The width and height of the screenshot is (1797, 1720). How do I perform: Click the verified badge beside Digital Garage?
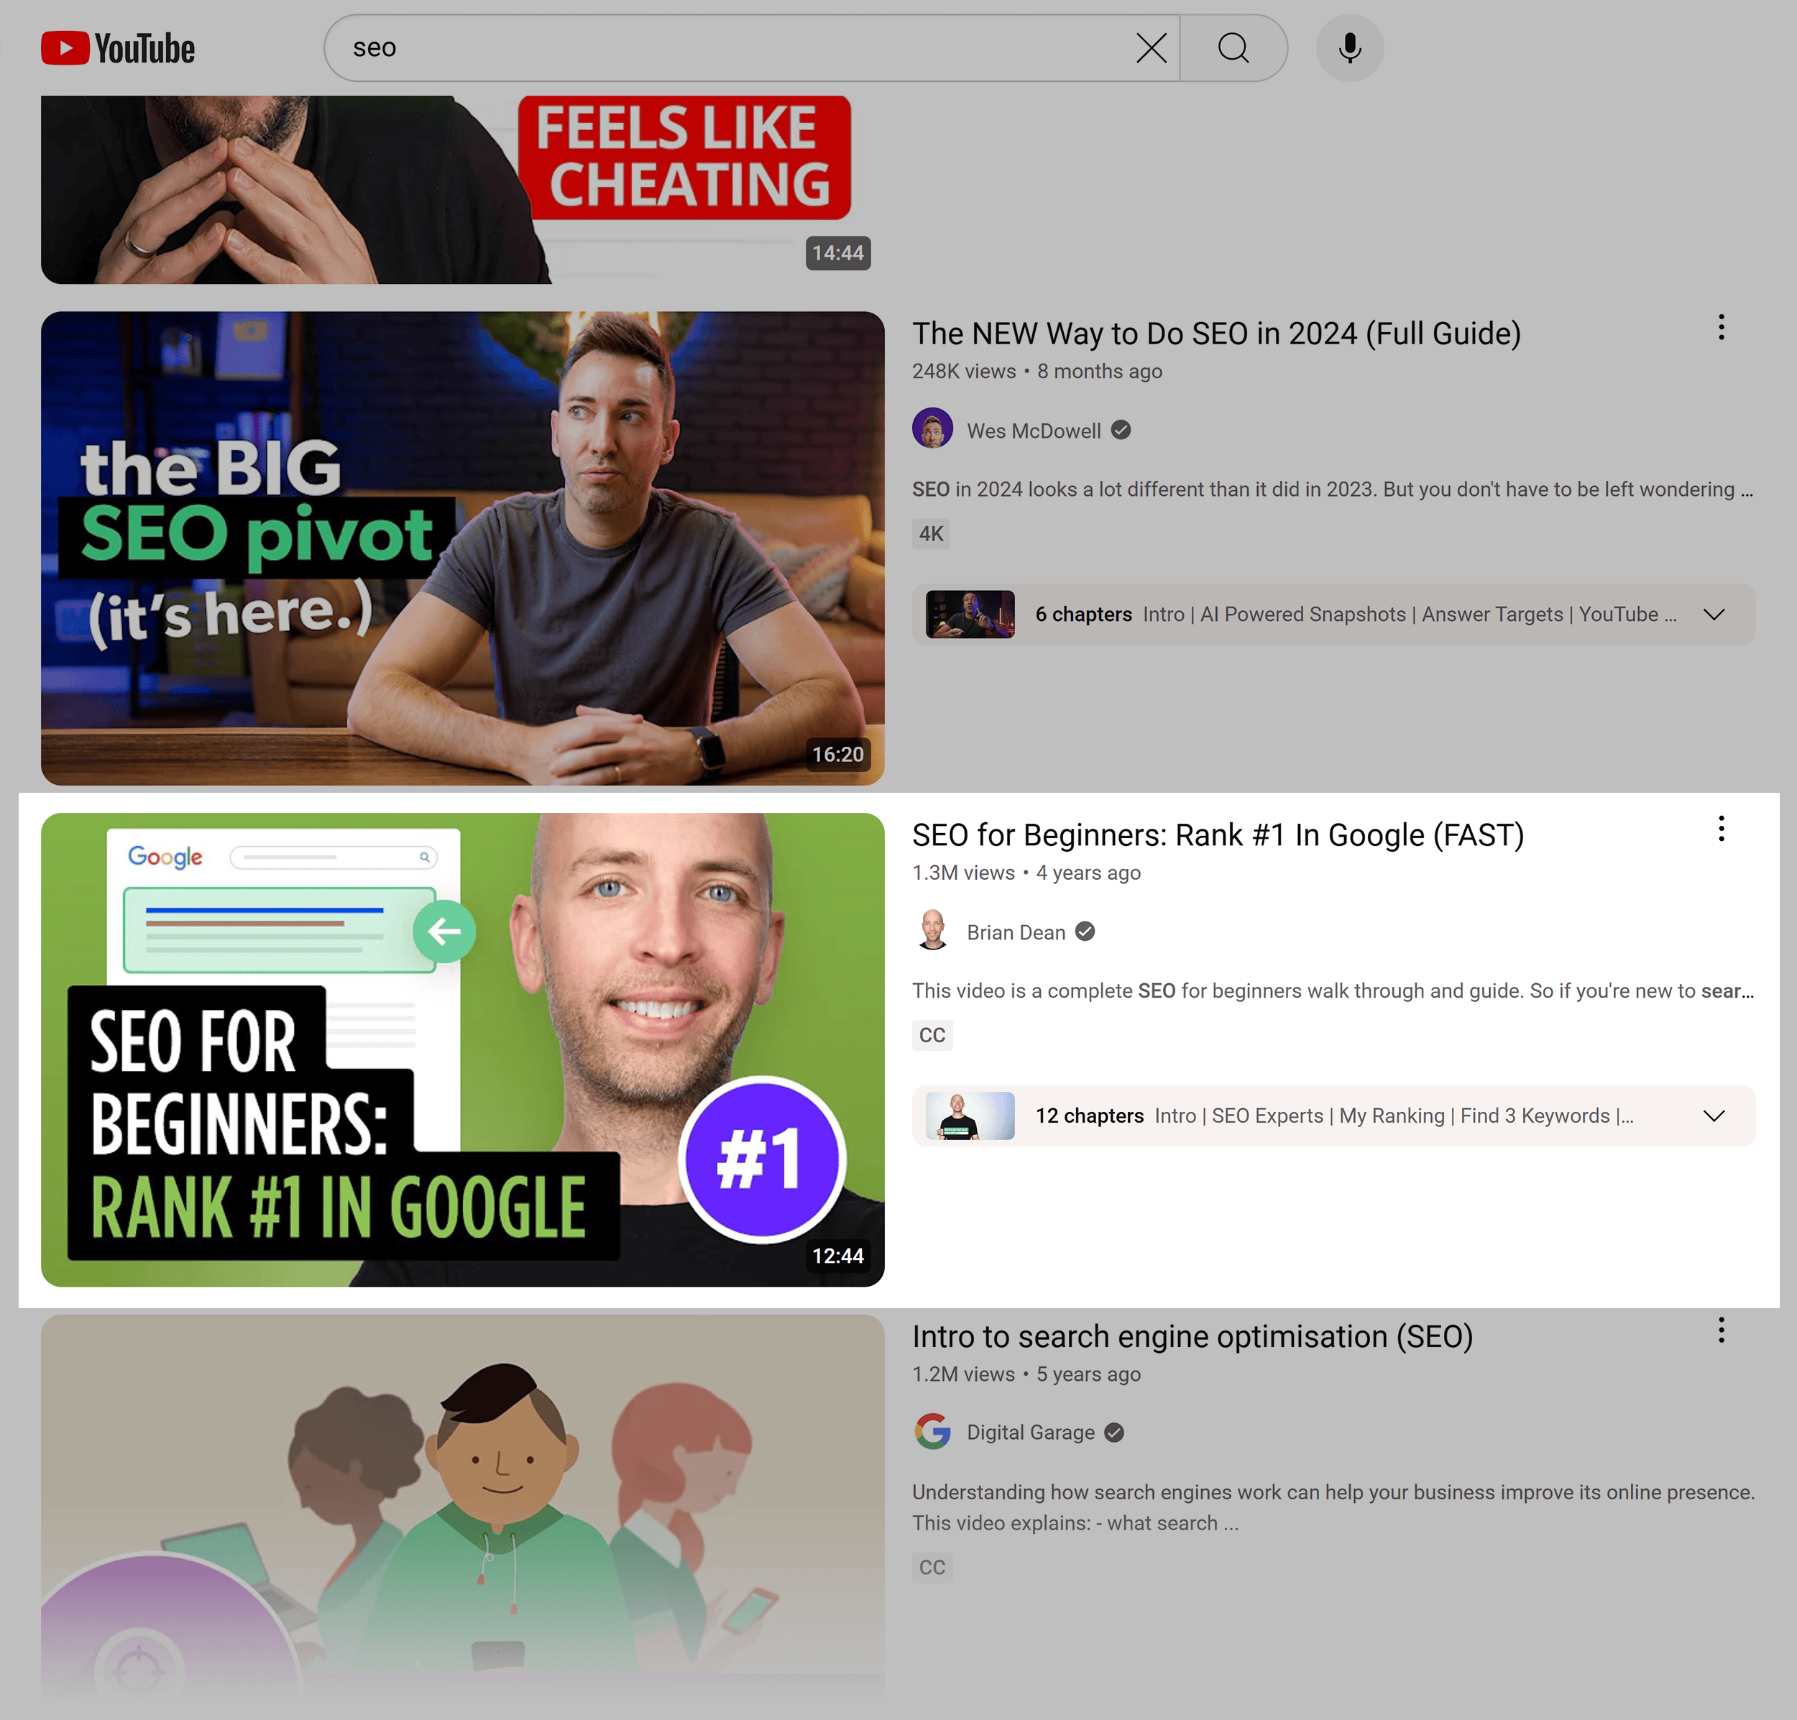click(1114, 1432)
